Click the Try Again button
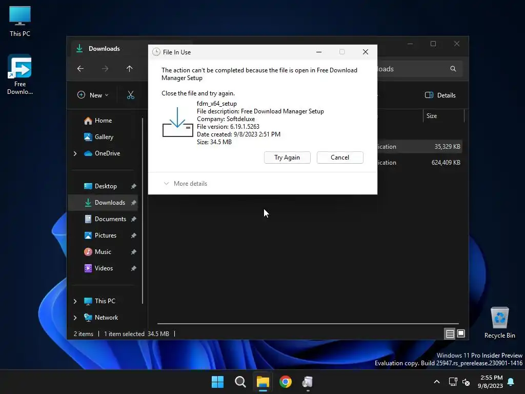Screen dimensions: 525x394 click(x=287, y=157)
